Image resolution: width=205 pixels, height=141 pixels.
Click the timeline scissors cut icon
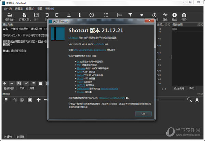(x=15, y=100)
